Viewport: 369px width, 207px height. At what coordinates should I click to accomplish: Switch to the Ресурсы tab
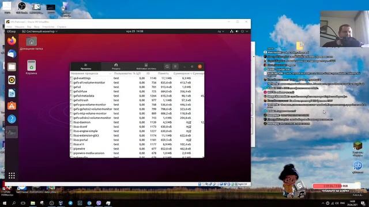[x=116, y=67]
